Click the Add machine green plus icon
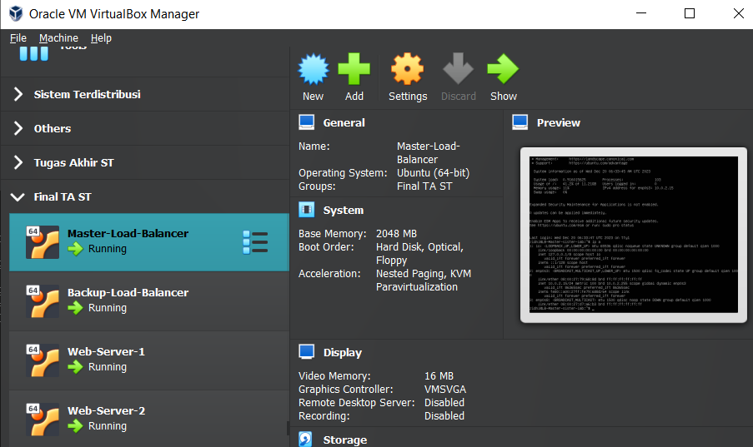The height and width of the screenshot is (447, 753). 354,70
